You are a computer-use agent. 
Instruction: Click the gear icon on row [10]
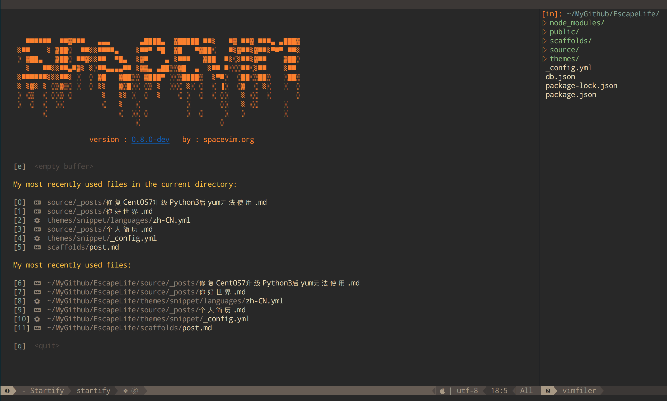(x=37, y=319)
